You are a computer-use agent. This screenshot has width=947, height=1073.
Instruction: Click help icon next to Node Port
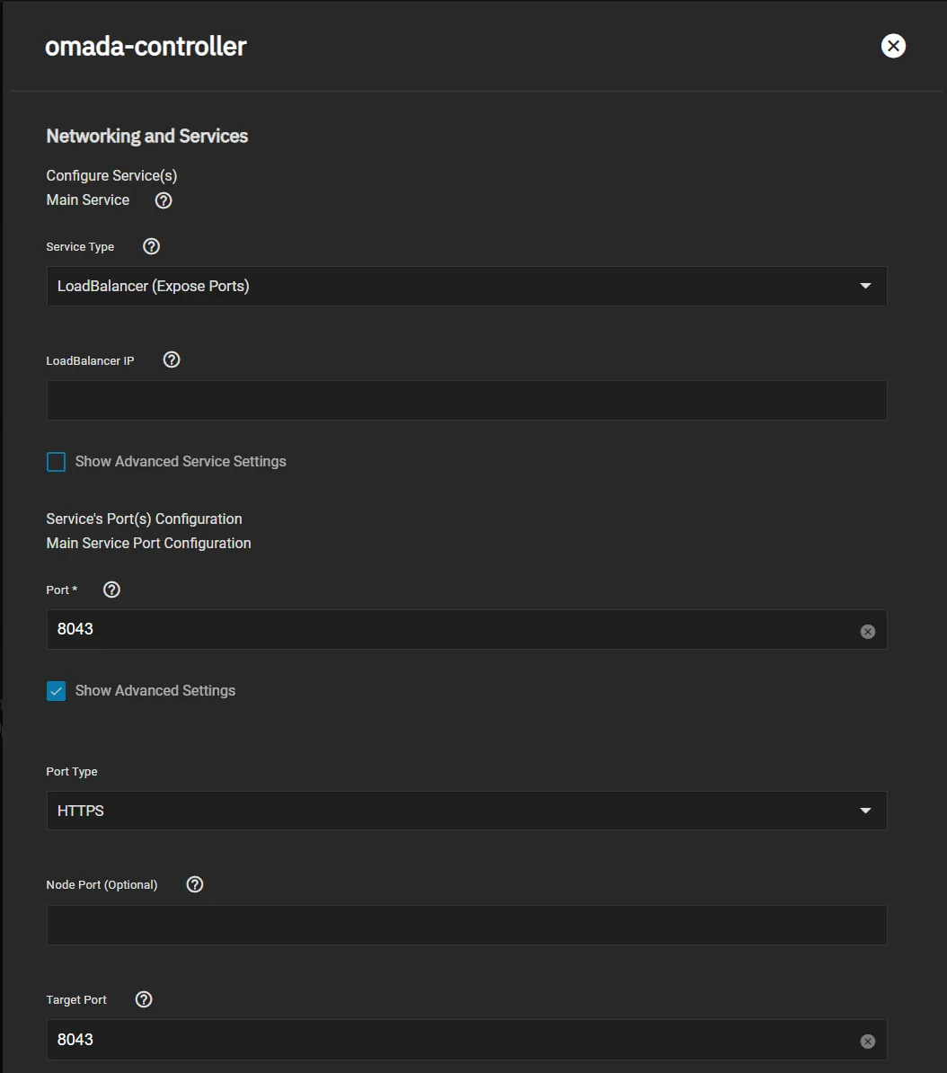195,884
